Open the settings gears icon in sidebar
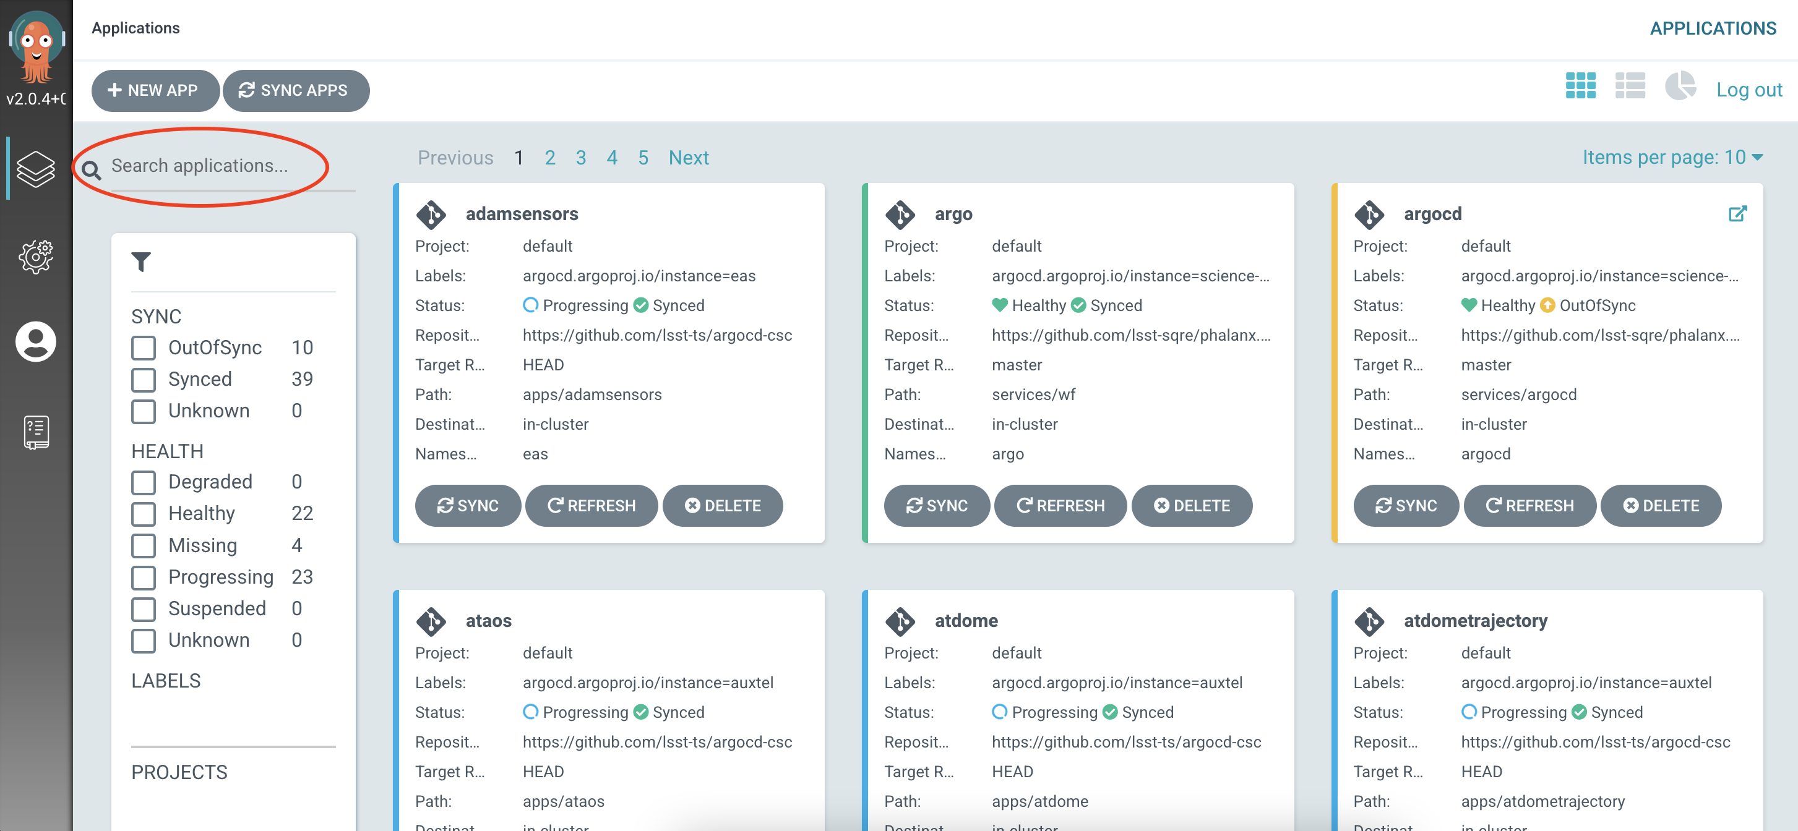 pyautogui.click(x=36, y=256)
